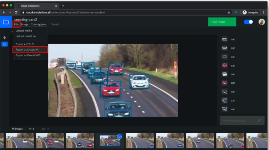Click the user avatar in top right
The width and height of the screenshot is (269, 150).
[x=262, y=22]
